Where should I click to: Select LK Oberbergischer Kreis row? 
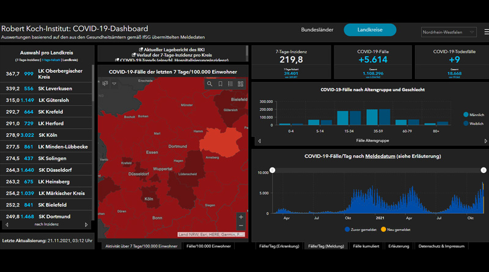pos(46,73)
